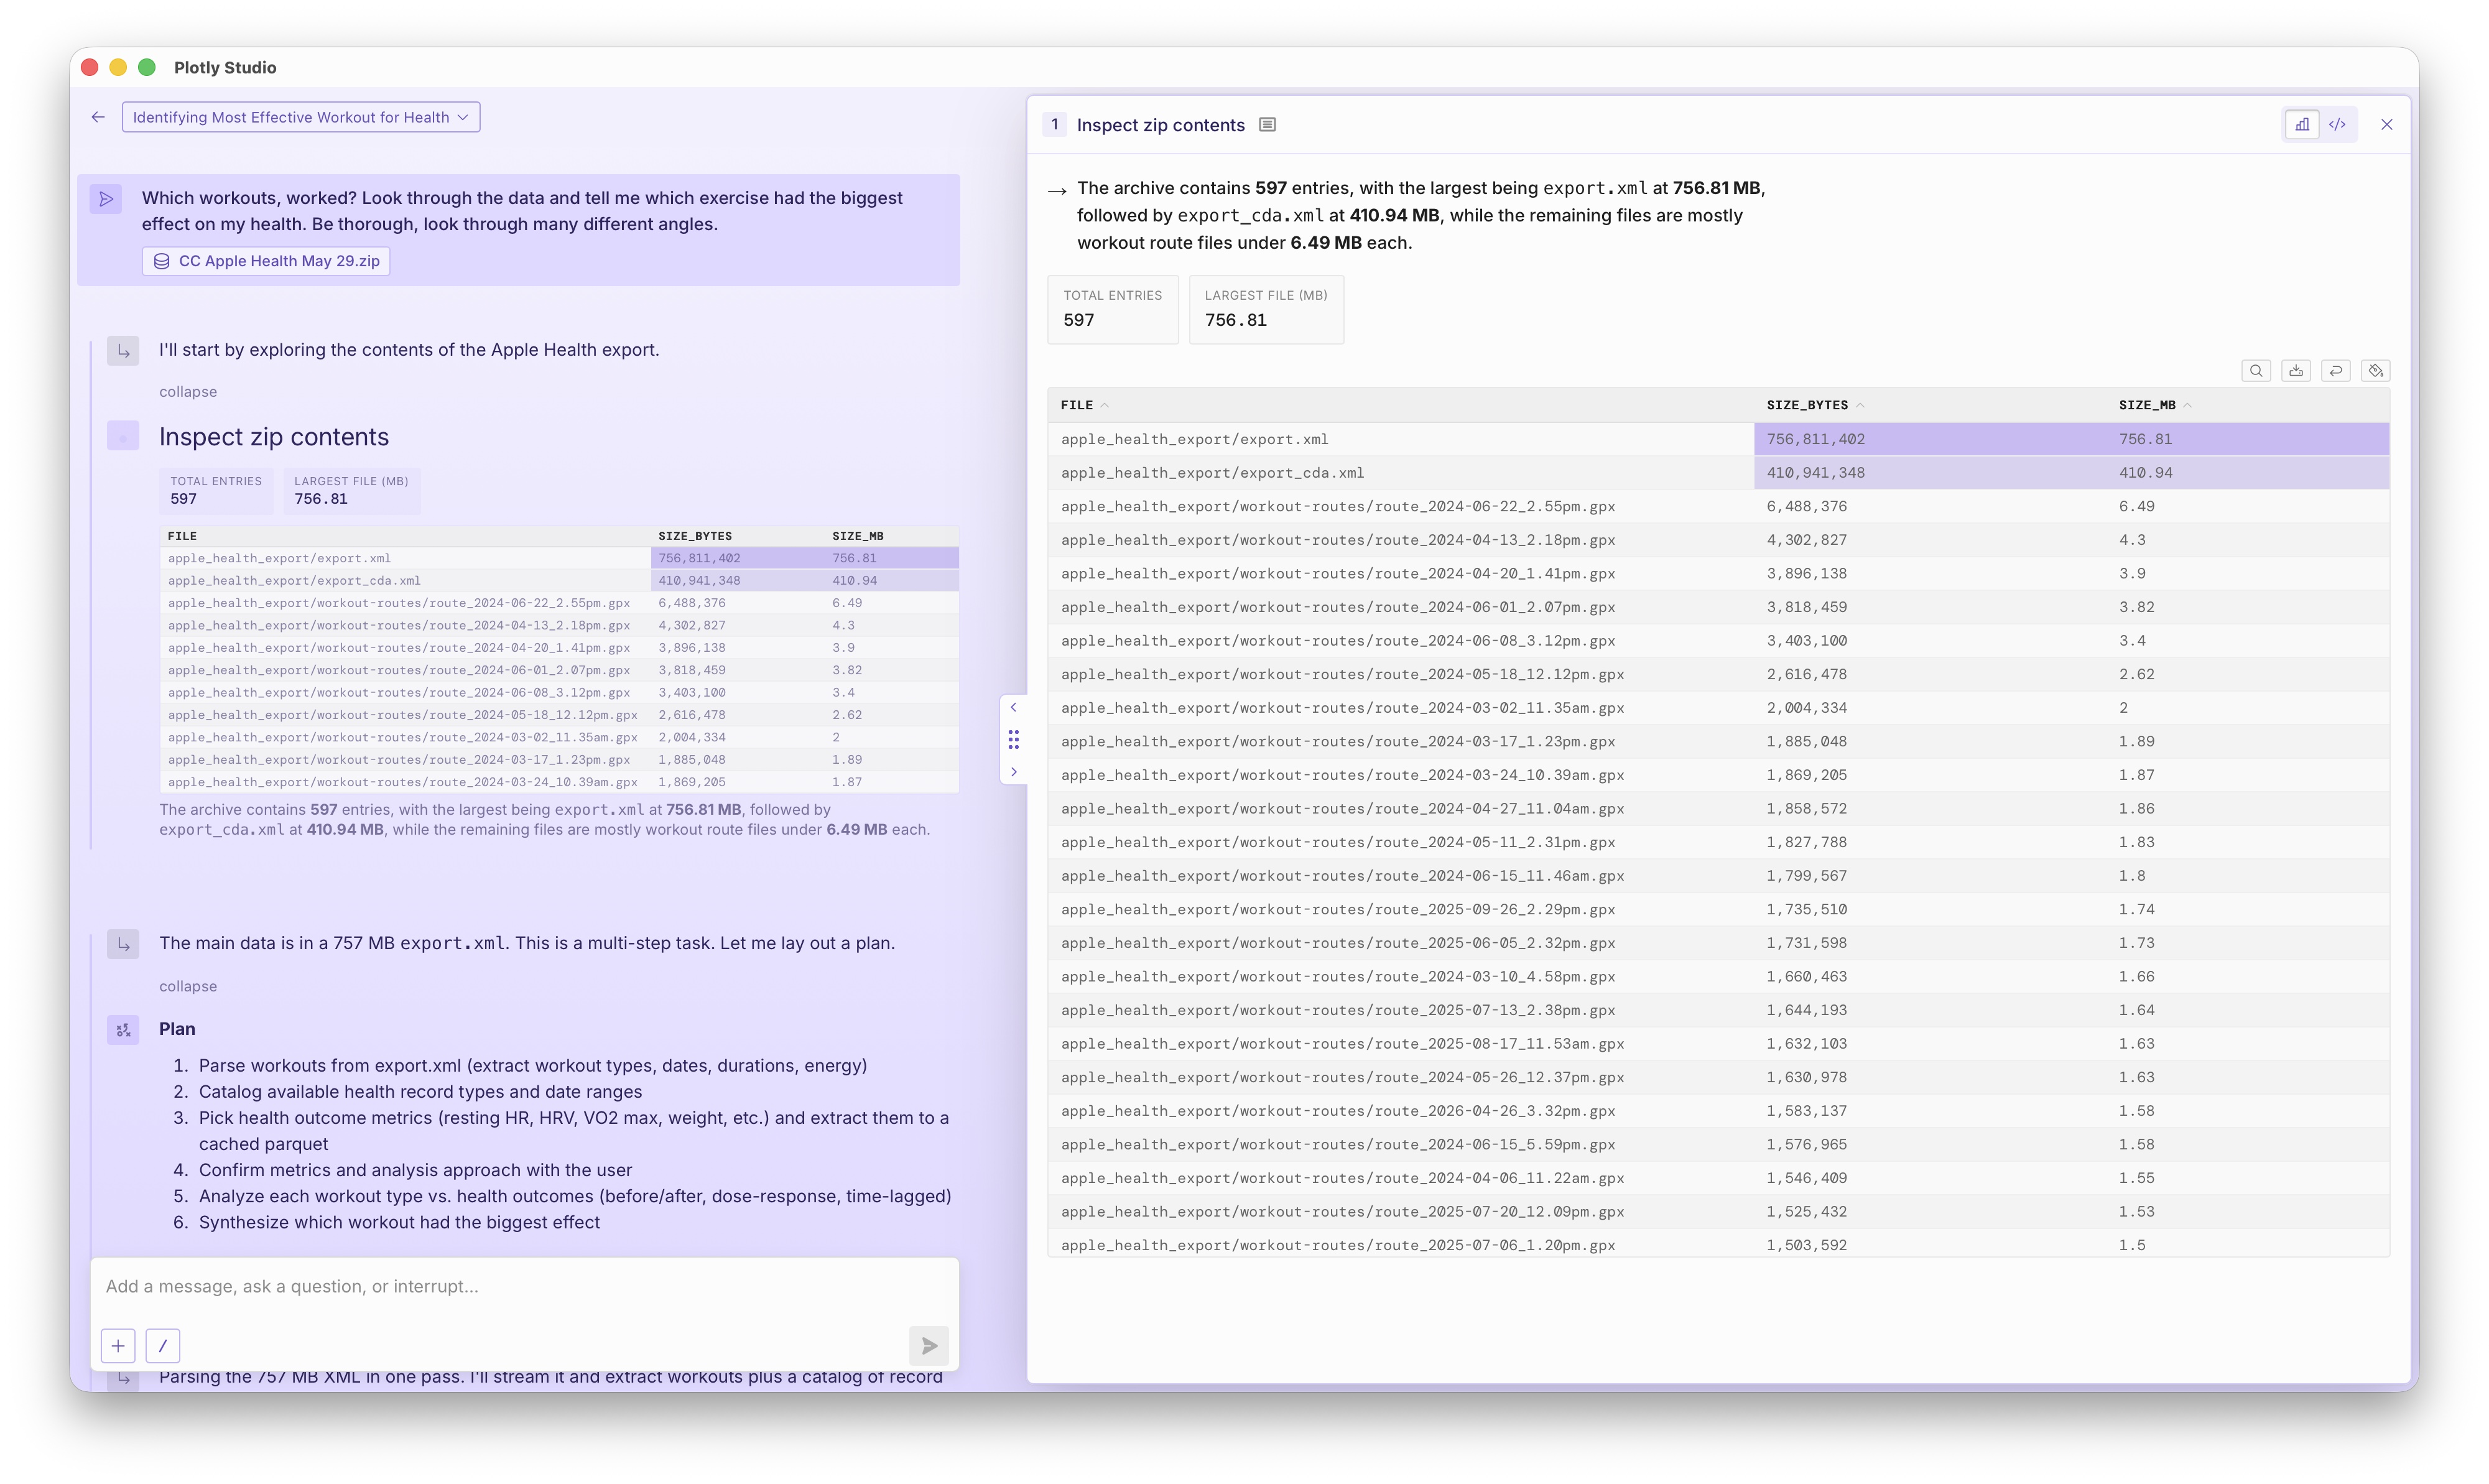
Task: Select the apple_health_export/export_cda.xml row in the right panel
Action: pos(1718,473)
